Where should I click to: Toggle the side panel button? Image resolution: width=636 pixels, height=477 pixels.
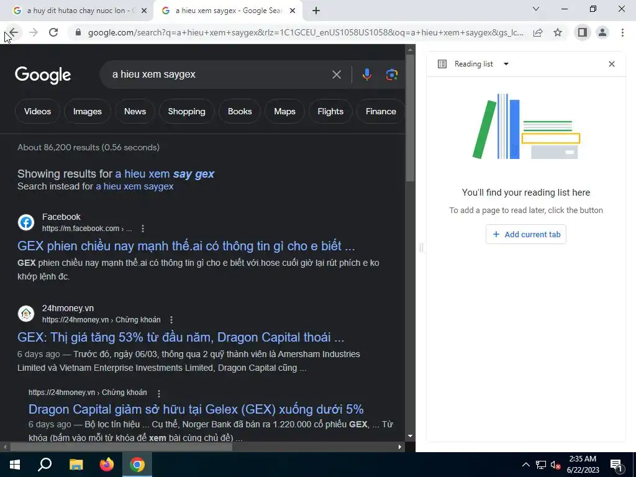(x=583, y=32)
